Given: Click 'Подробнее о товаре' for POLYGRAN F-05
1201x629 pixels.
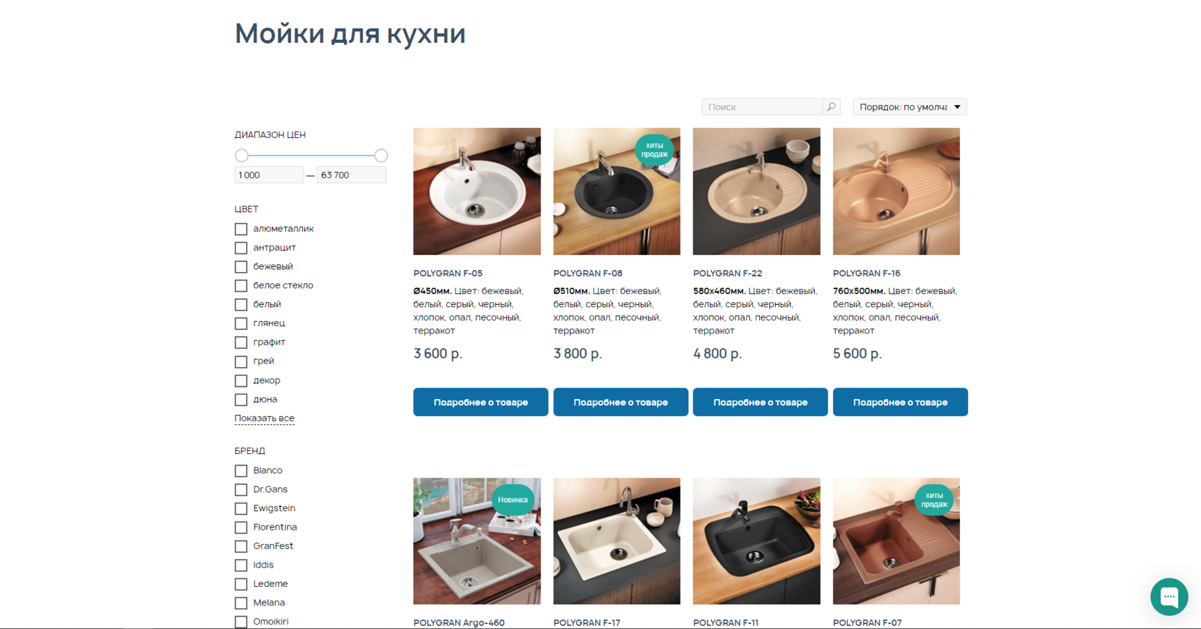Looking at the screenshot, I should [480, 402].
